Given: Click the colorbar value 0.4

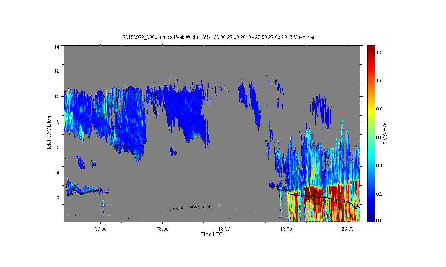Looking at the screenshot, I should (x=379, y=166).
